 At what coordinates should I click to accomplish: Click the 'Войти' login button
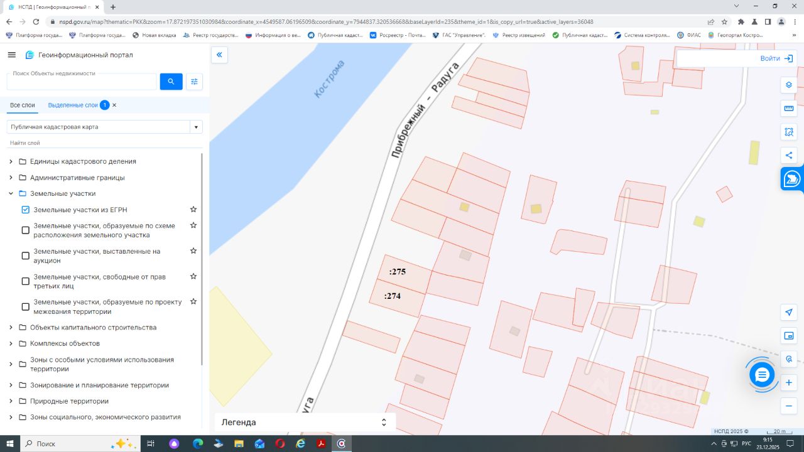(776, 58)
